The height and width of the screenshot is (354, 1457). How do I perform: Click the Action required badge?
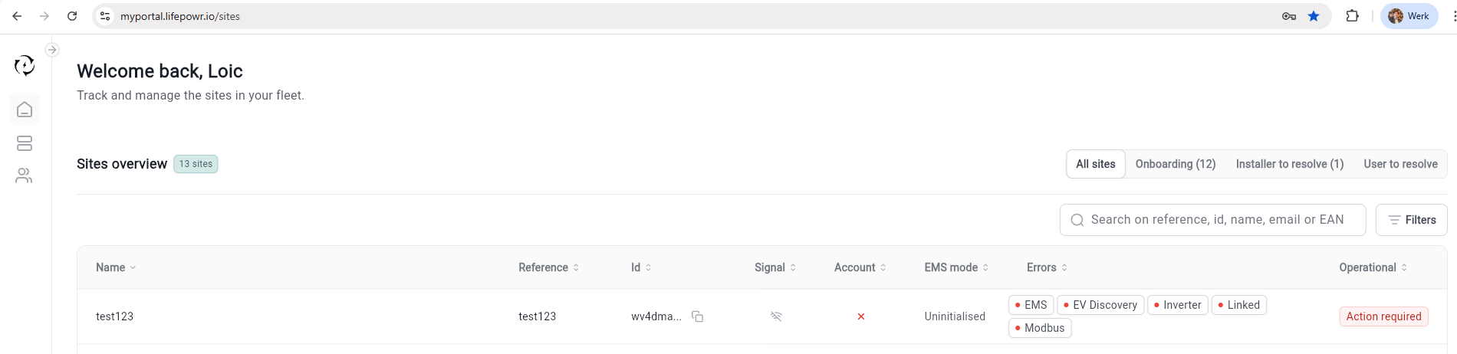click(1383, 316)
